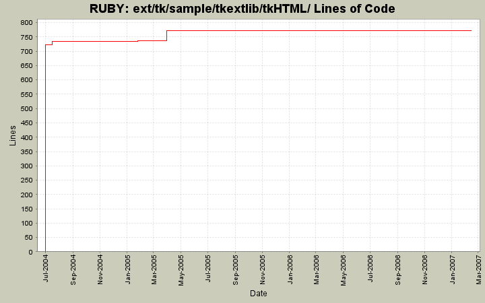Image resolution: width=485 pixels, height=303 pixels.
Task: Click the 'Sep-2005' date label
Action: pos(235,269)
